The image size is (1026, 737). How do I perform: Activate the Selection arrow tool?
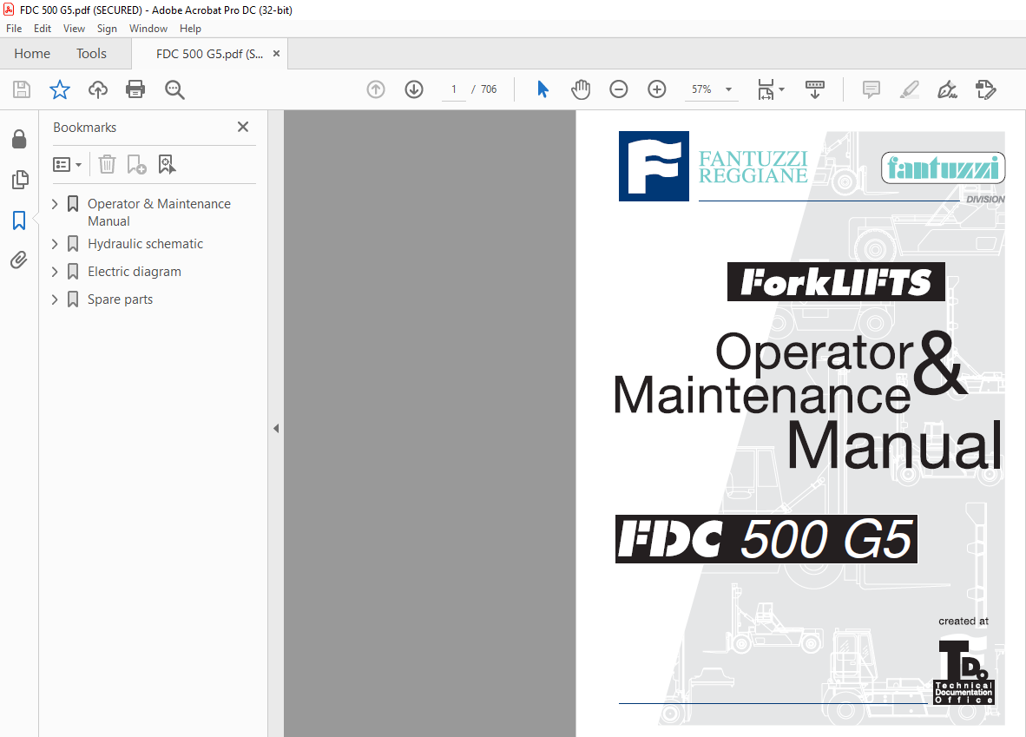pos(543,89)
